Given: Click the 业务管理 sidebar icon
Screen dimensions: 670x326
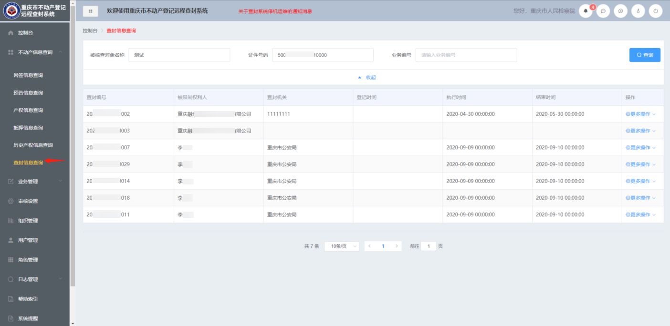Looking at the screenshot, I should 10,181.
